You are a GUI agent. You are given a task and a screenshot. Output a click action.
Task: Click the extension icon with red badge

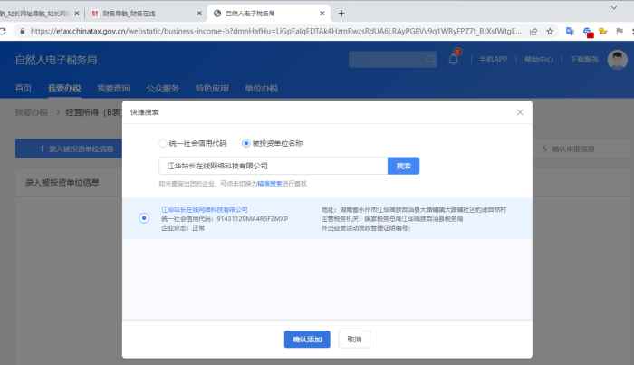pyautogui.click(x=588, y=33)
